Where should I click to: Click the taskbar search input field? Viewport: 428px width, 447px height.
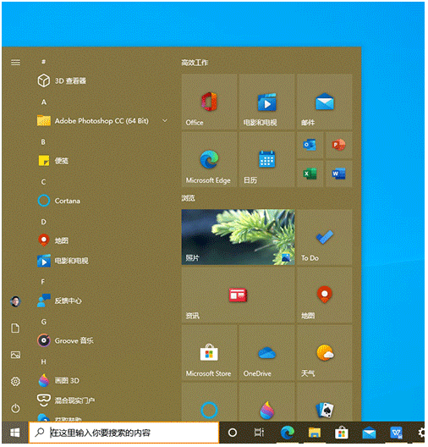(x=124, y=433)
